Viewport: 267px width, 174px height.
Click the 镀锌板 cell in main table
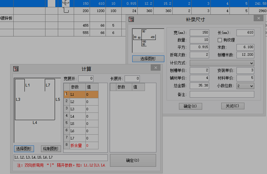click(x=7, y=18)
